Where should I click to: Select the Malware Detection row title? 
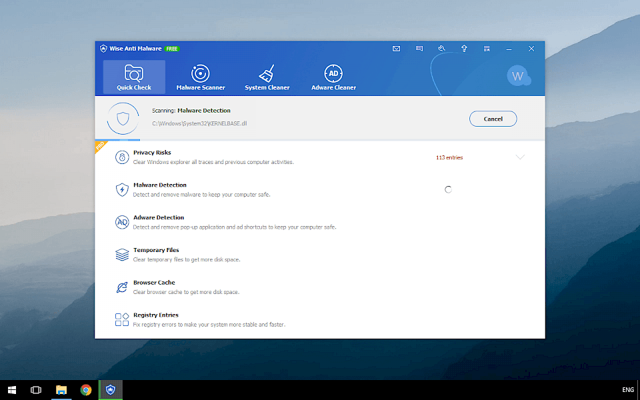[x=159, y=185]
